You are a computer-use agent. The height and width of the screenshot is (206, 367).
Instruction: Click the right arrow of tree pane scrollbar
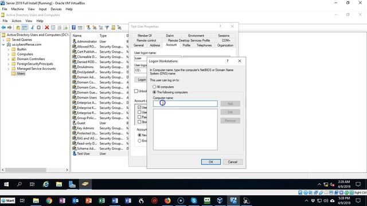click(67, 170)
